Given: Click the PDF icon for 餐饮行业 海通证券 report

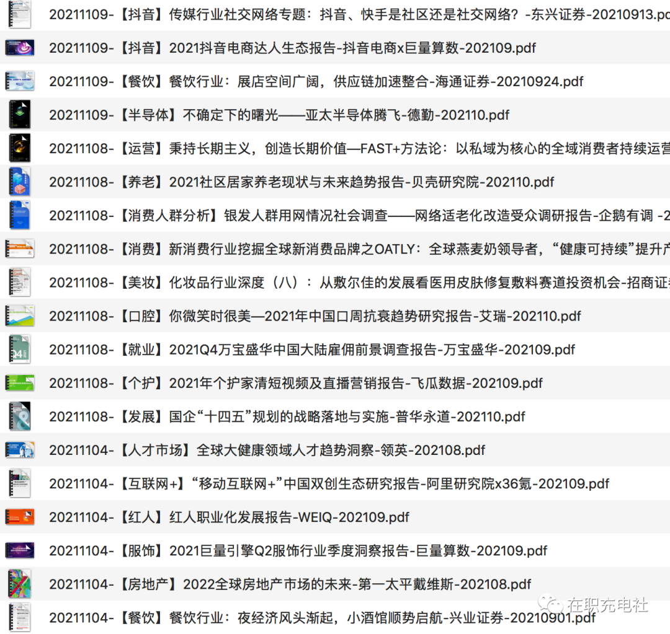Looking at the screenshot, I should [x=20, y=81].
